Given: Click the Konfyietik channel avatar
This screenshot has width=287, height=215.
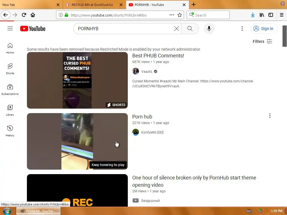Looking at the screenshot, I should [136, 132].
